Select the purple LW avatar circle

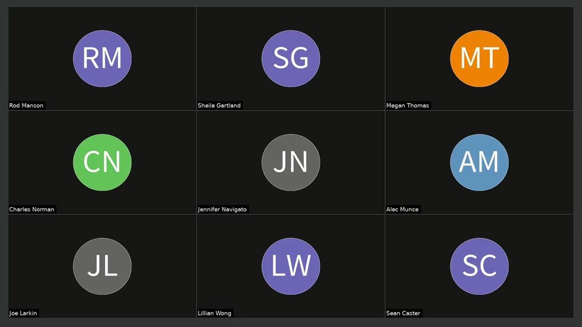[291, 266]
